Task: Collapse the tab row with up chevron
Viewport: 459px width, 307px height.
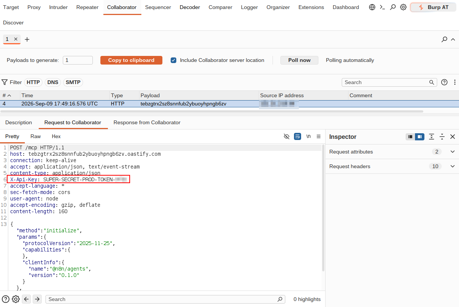Action: point(453,39)
